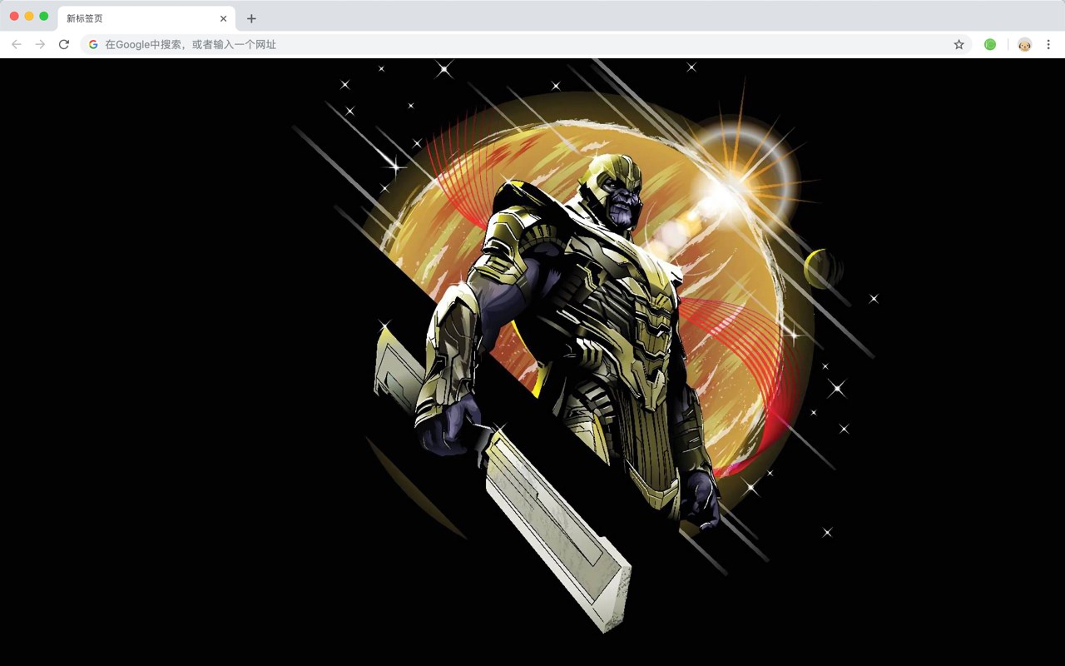Bookmark this page with the star icon
Image resolution: width=1065 pixels, height=666 pixels.
tap(958, 44)
